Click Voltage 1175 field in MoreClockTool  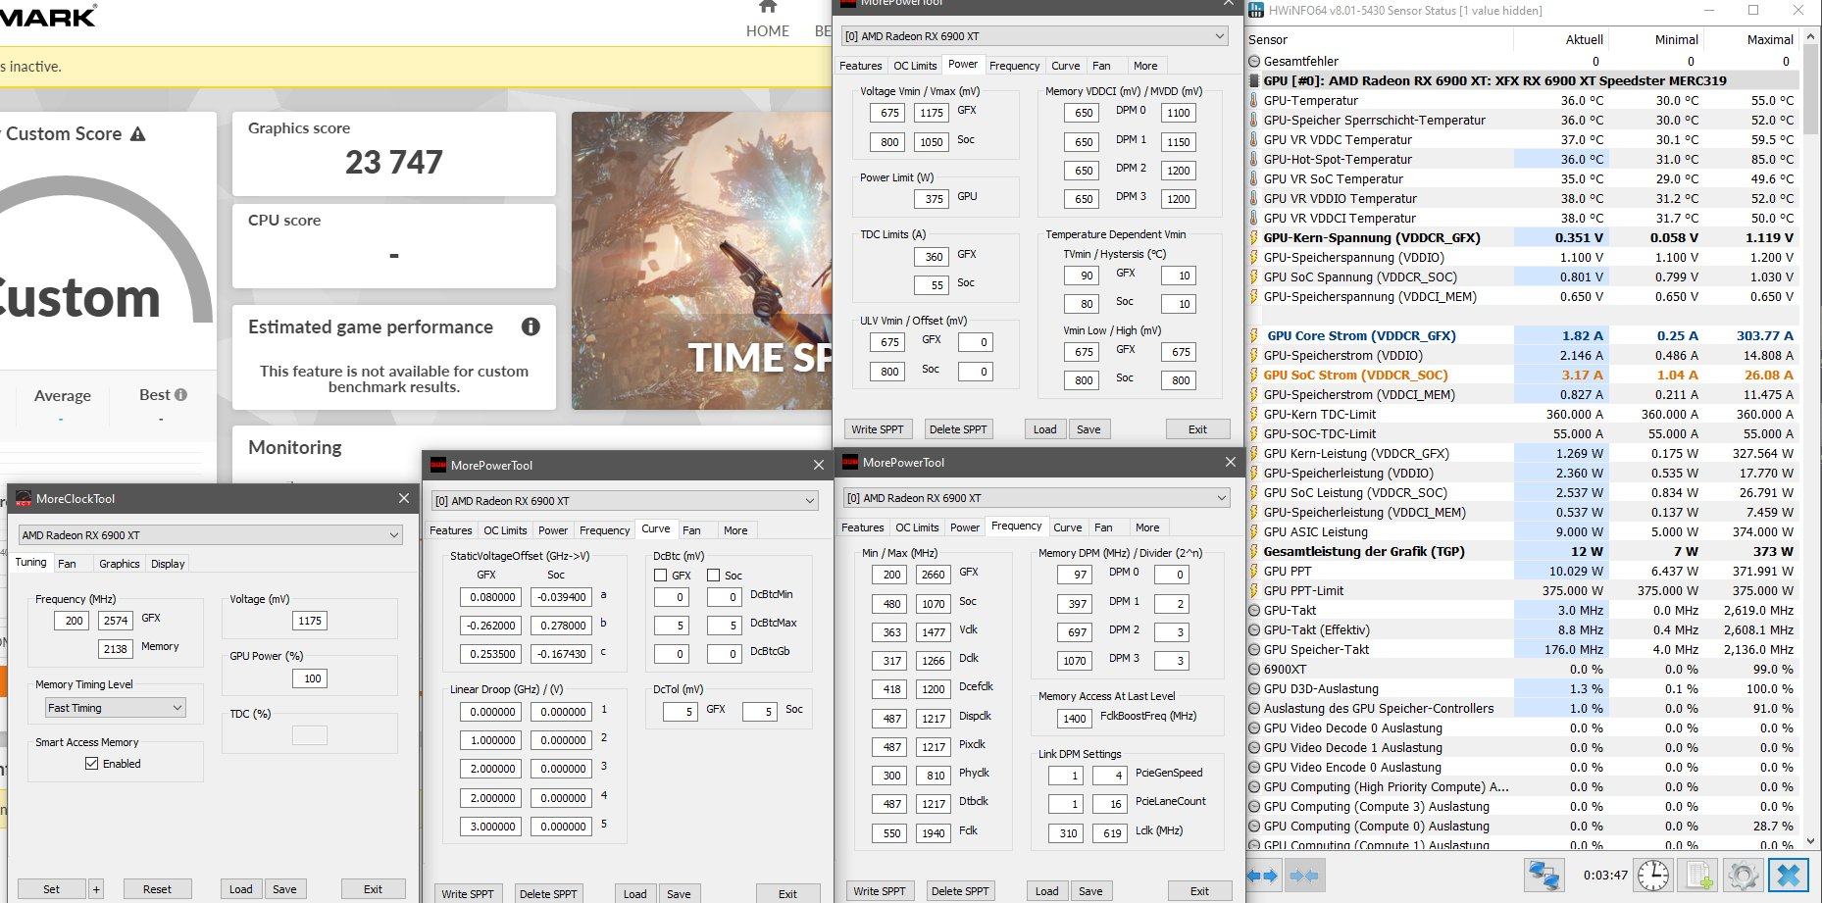pyautogui.click(x=310, y=621)
